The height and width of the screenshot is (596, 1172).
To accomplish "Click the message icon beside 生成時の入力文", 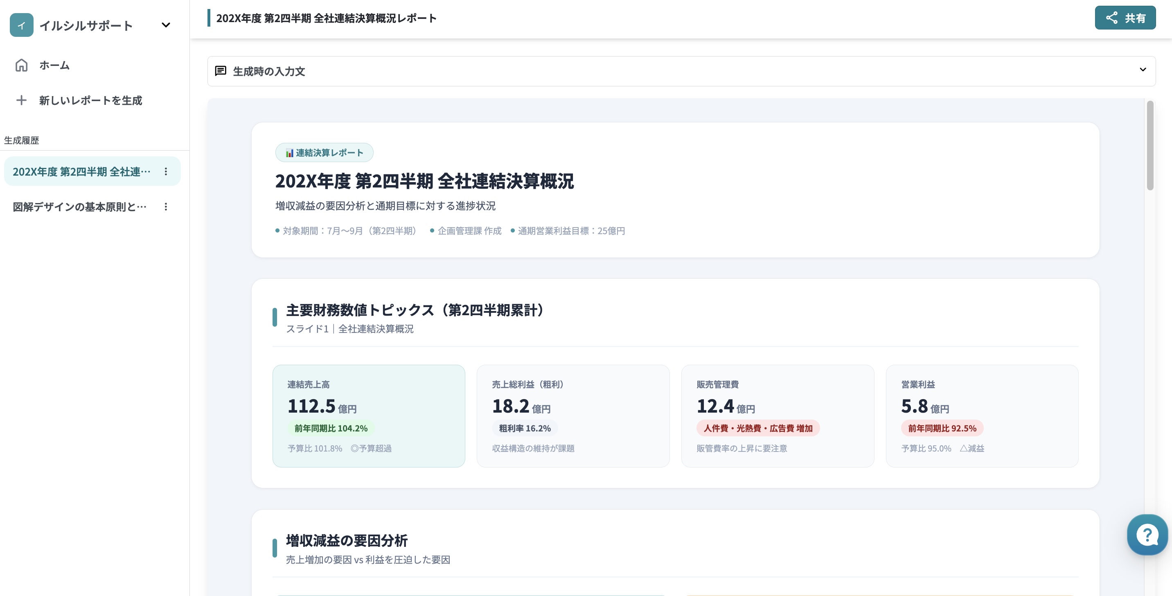I will [221, 71].
